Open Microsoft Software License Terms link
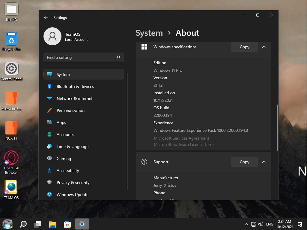This screenshot has width=307, height=230. [x=184, y=144]
